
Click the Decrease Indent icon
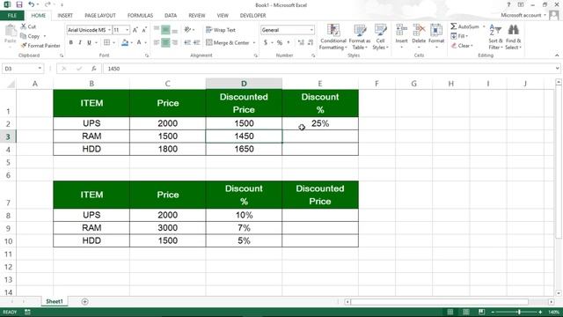coord(187,42)
